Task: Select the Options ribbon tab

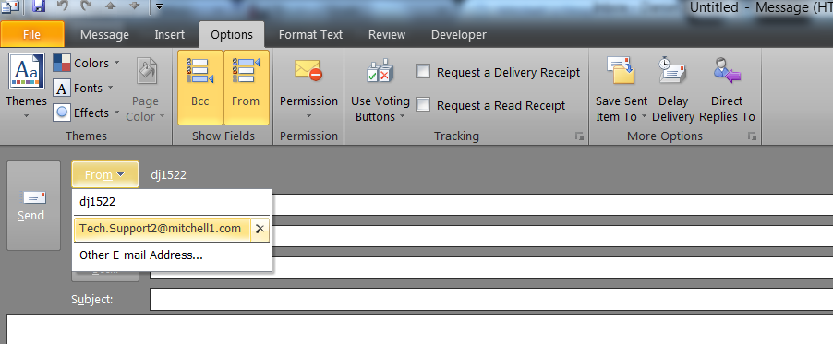Action: coord(232,34)
